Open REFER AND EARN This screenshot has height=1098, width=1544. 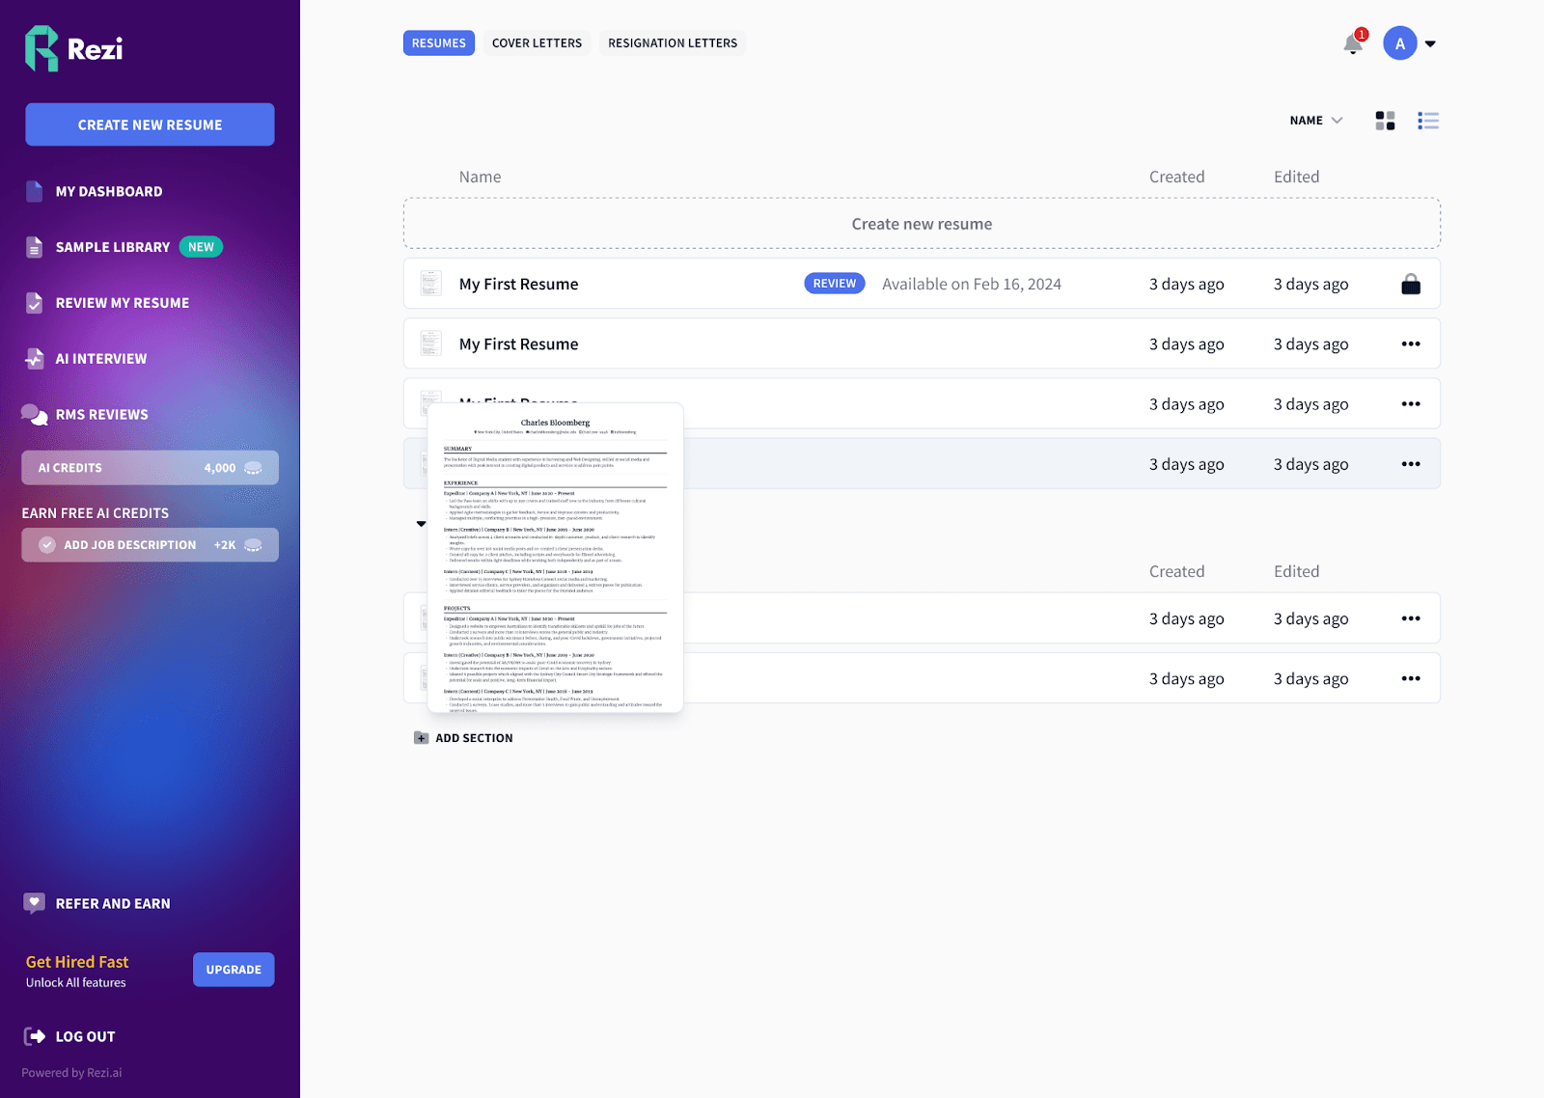point(113,904)
